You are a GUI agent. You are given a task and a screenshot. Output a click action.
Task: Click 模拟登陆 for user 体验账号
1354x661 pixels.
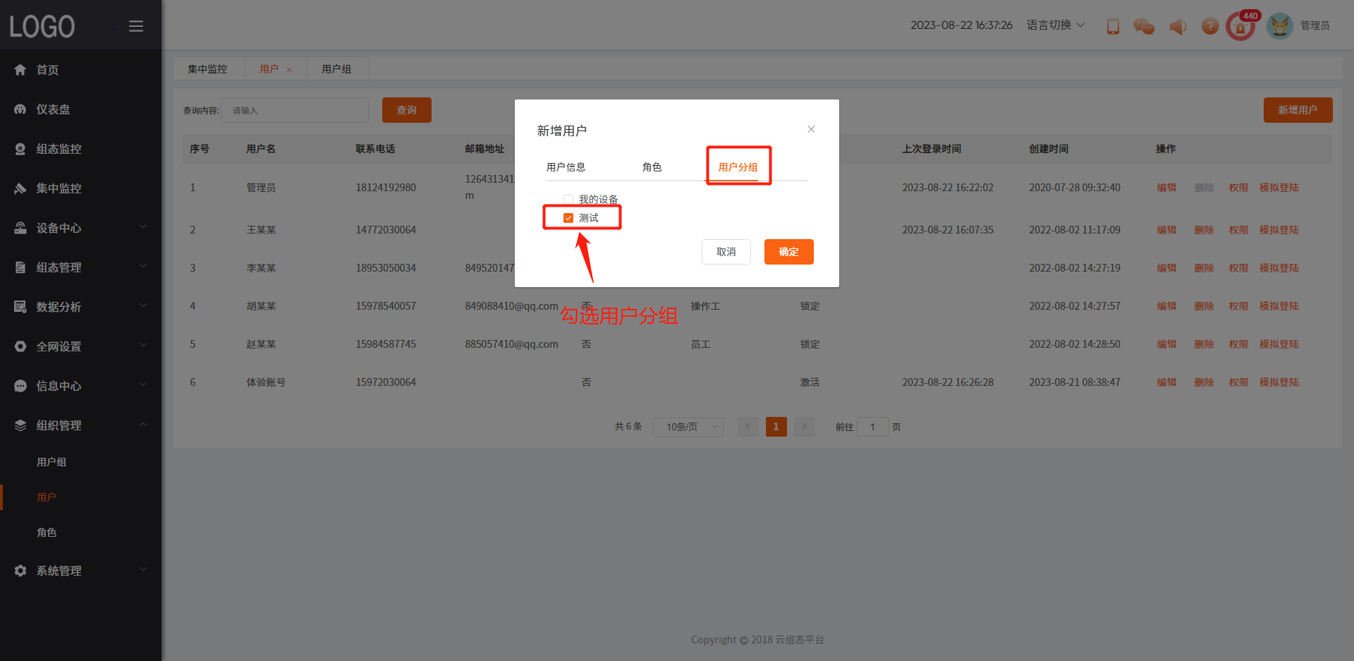click(x=1279, y=382)
